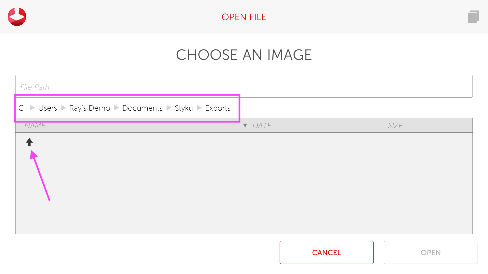Select the C: drive breadcrumb

click(x=22, y=108)
